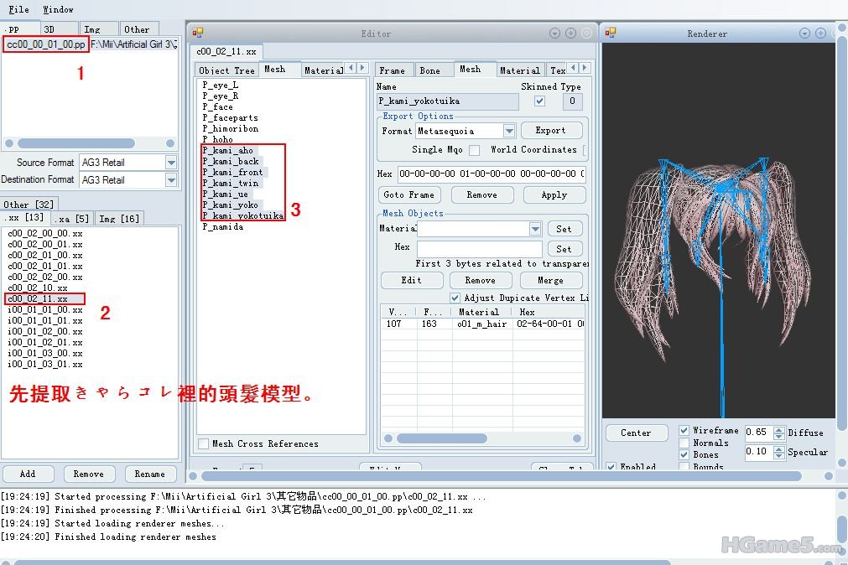Select P_face in mesh list
Screen dimensions: 848x565
point(217,106)
